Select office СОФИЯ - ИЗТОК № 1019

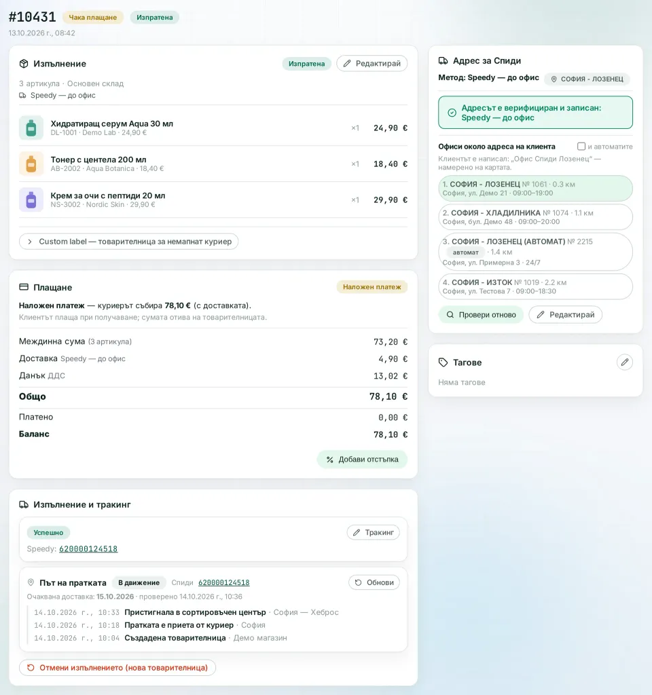pos(535,286)
